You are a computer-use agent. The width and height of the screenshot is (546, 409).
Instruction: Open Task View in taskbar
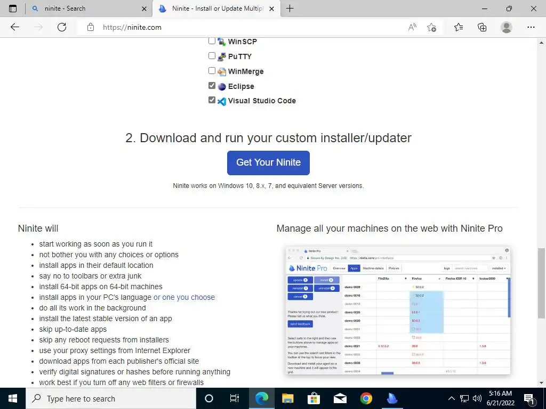(x=235, y=398)
